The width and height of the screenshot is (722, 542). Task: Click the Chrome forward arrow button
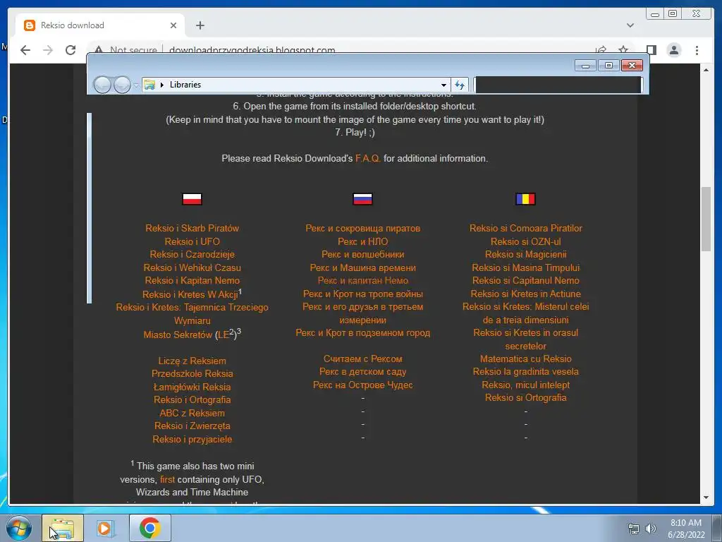pos(48,50)
